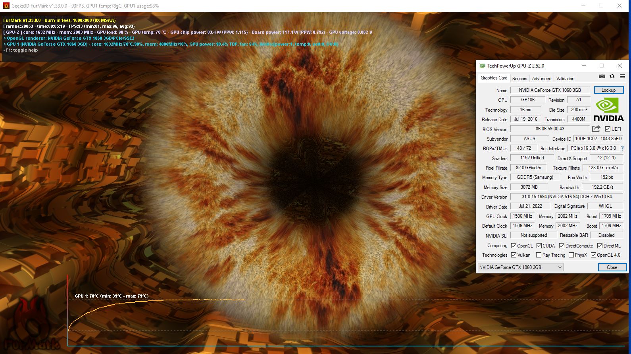Toggle the CUDA checkbox
The width and height of the screenshot is (631, 354).
[x=539, y=246]
